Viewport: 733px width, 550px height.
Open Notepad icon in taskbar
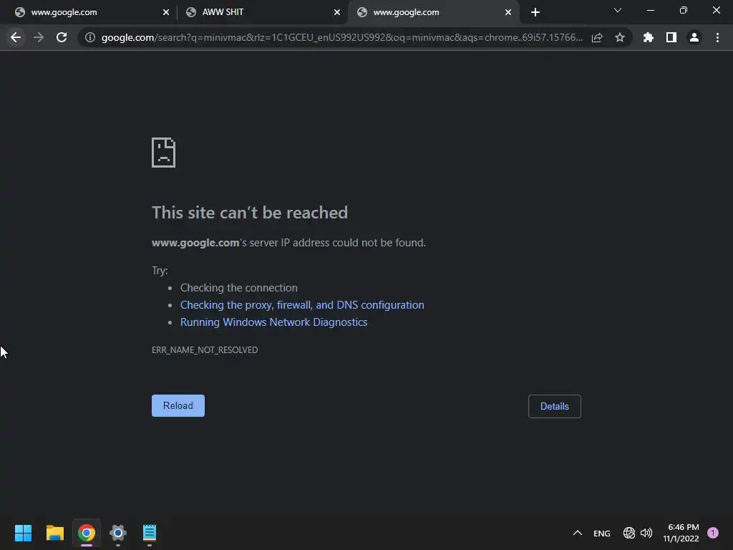[x=150, y=533]
